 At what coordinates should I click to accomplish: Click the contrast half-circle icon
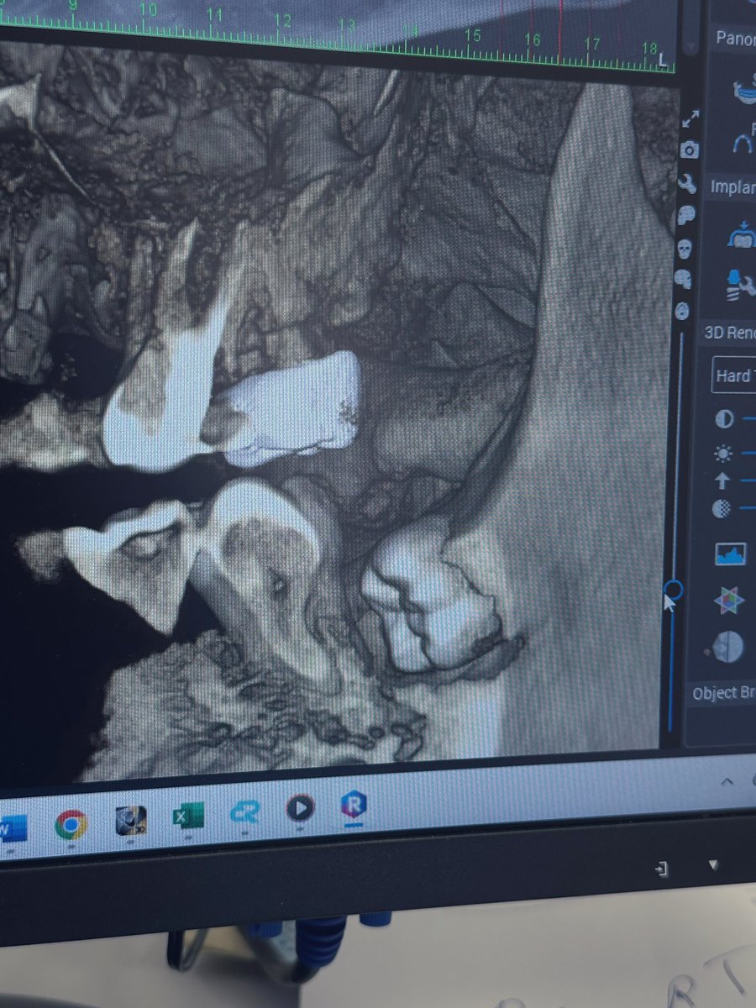[x=723, y=418]
